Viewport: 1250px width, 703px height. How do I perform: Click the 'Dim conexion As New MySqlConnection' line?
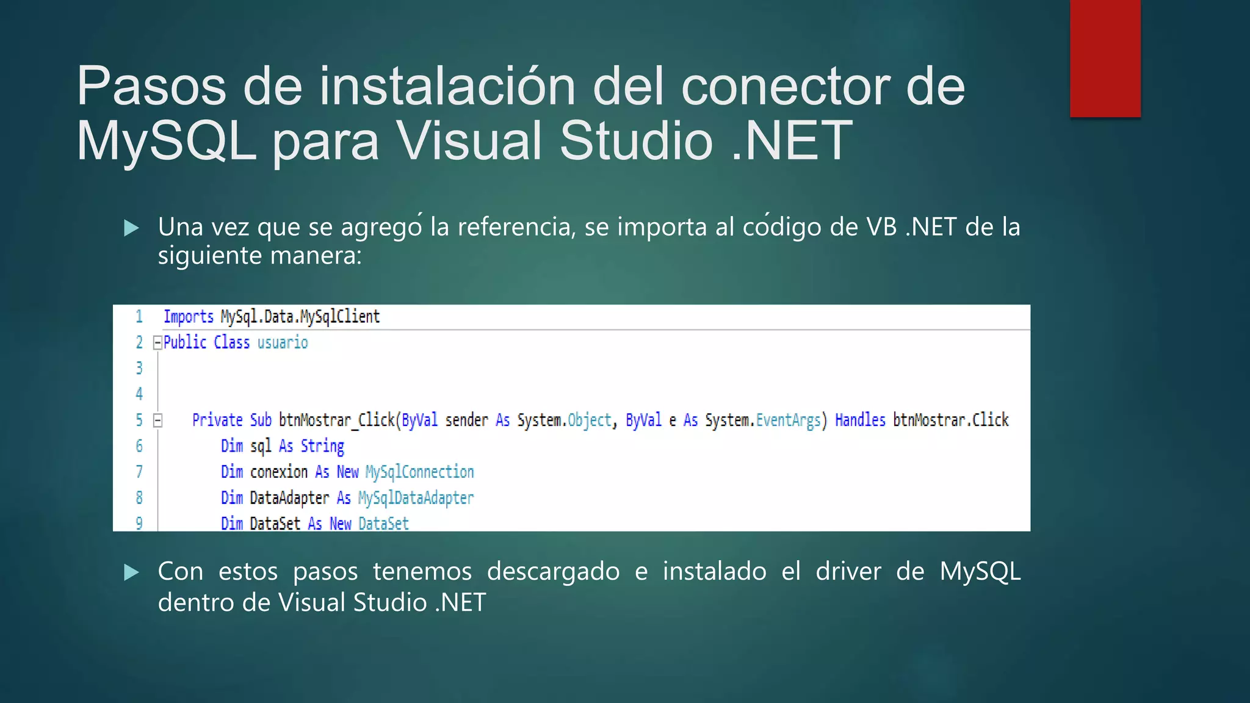point(347,472)
